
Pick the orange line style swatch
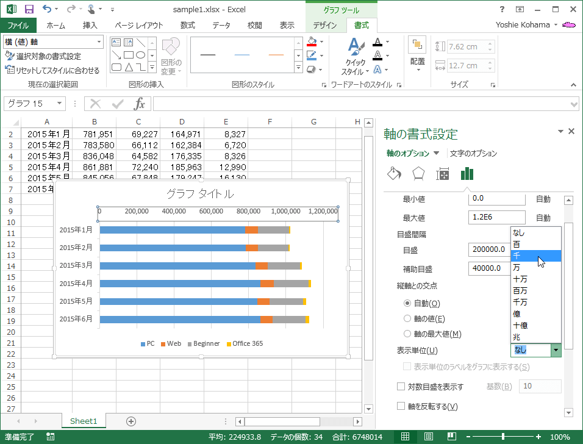point(276,55)
